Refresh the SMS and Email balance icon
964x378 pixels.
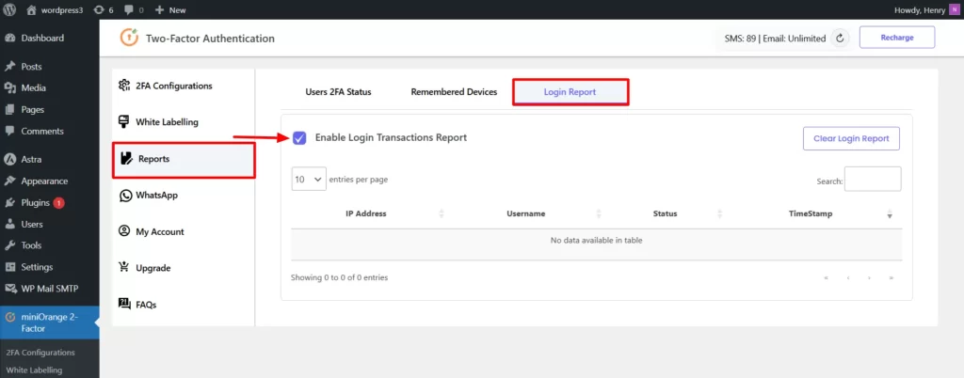[x=839, y=38]
